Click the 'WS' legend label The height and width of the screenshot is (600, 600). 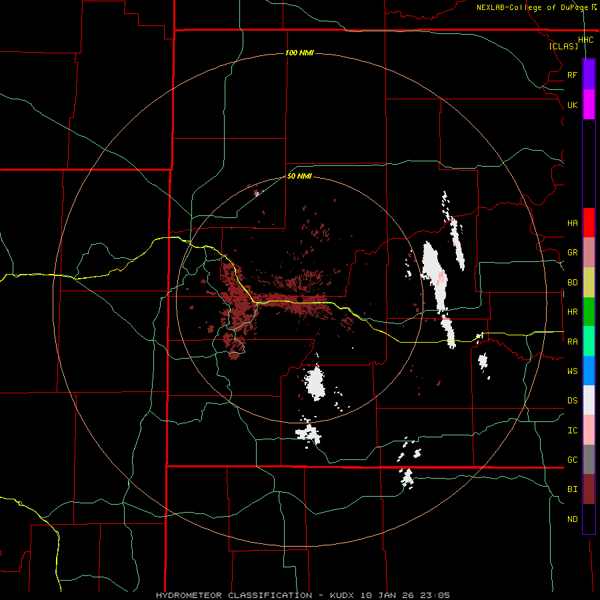point(572,371)
